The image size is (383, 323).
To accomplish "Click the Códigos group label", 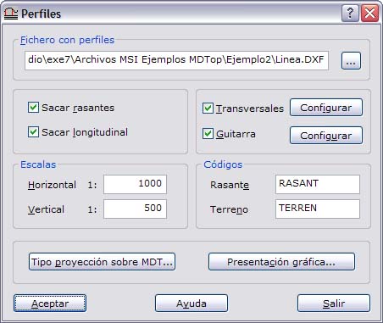I will (223, 164).
